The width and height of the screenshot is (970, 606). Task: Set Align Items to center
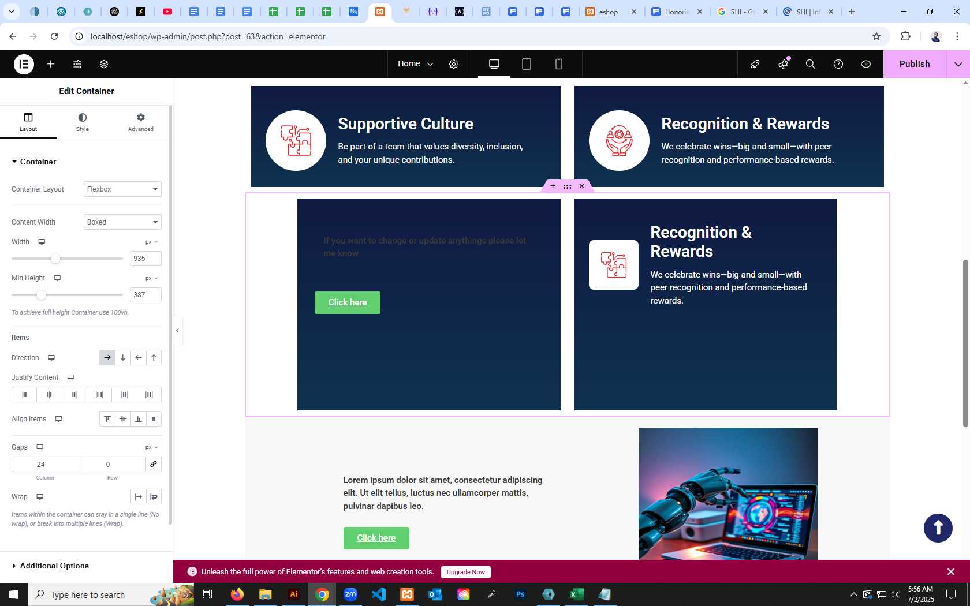pyautogui.click(x=123, y=419)
